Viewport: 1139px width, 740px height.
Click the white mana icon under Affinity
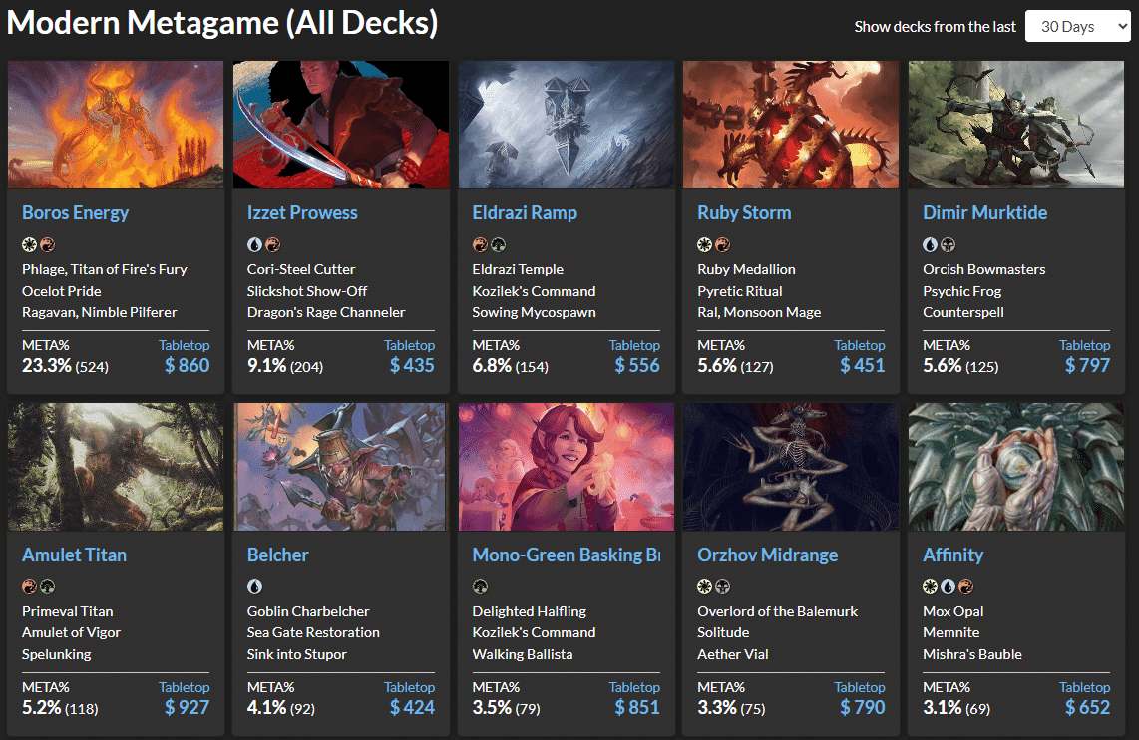(x=930, y=586)
